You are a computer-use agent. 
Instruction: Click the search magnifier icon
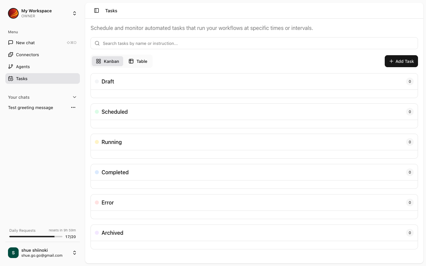point(97,43)
